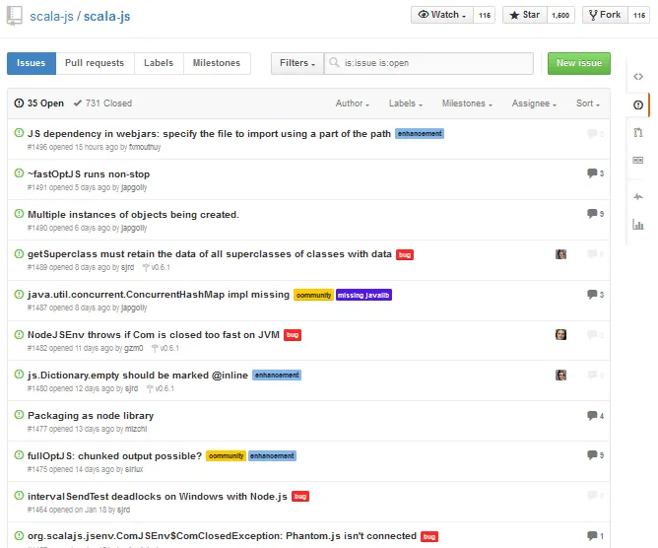Click comment icon for '~fastOptJS runs non-stop'
The image size is (658, 548).
(592, 173)
